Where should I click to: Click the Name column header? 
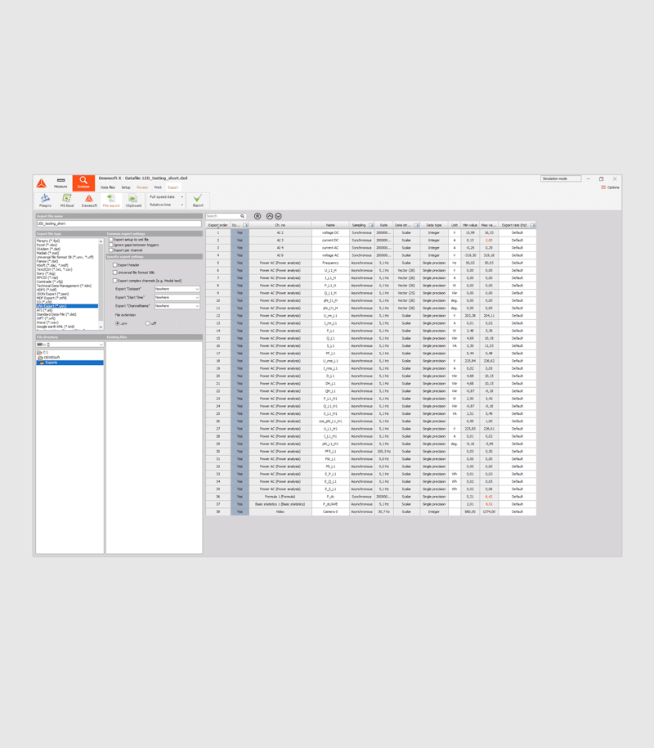click(x=330, y=225)
